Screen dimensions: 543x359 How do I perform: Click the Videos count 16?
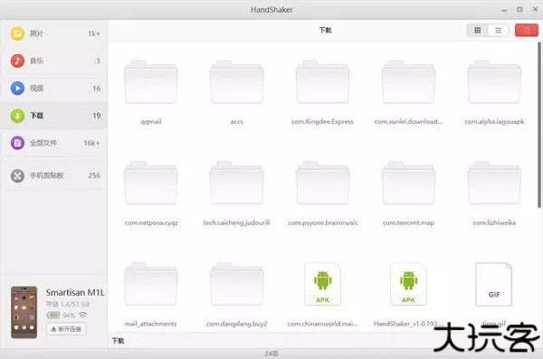coord(97,89)
